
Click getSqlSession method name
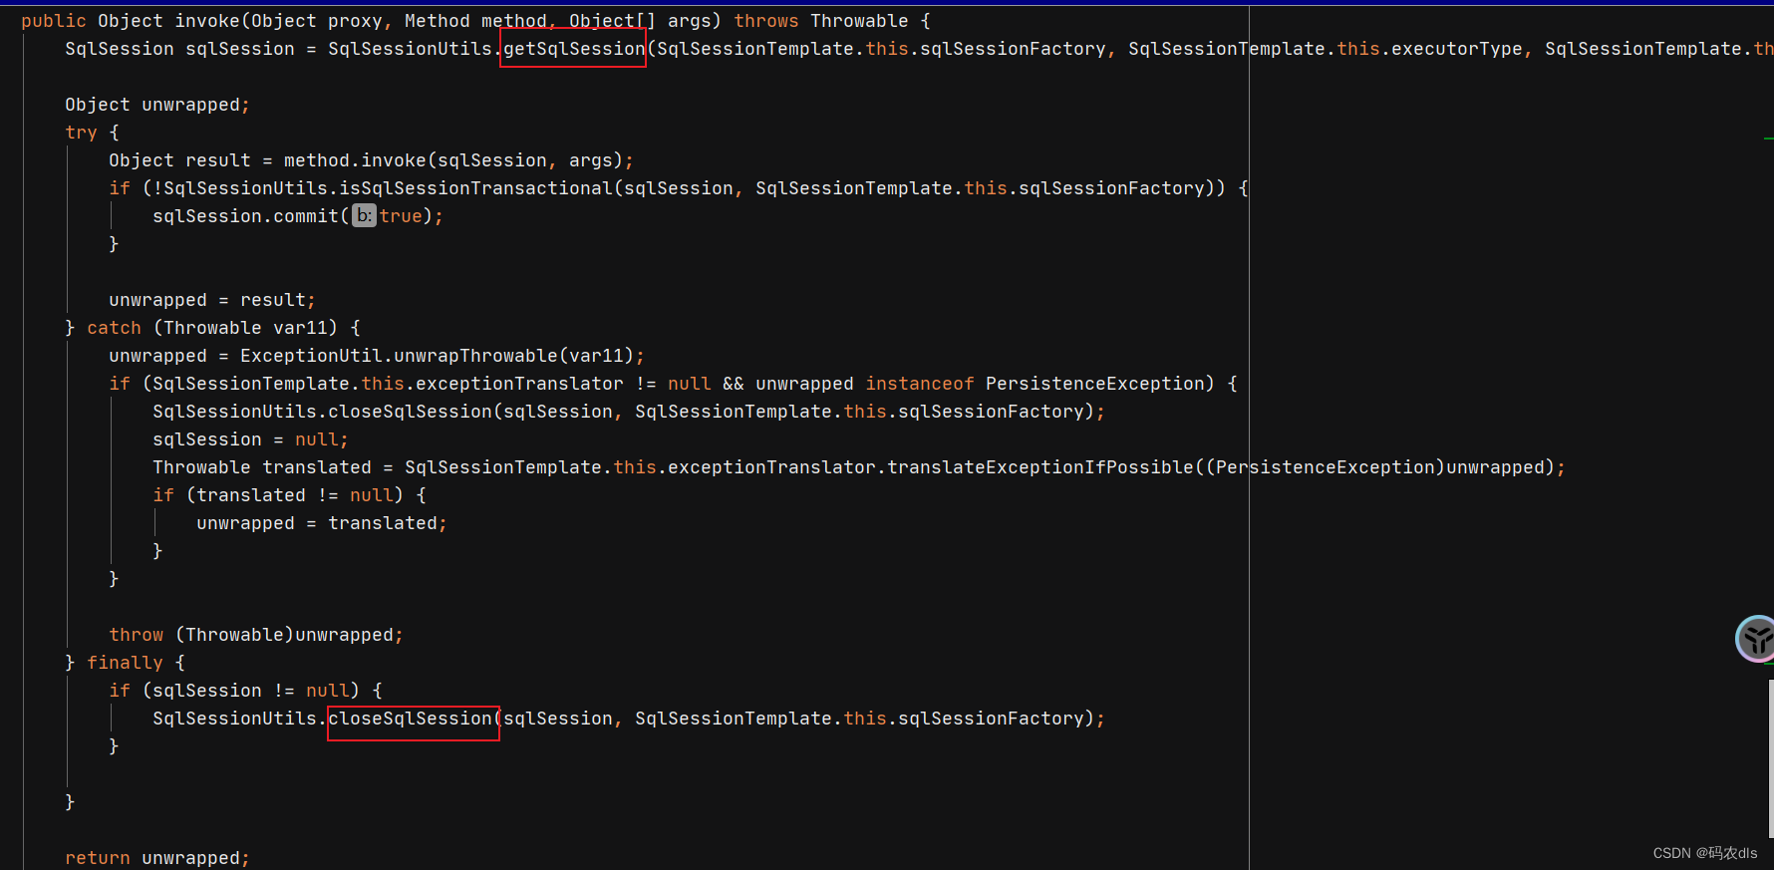click(x=574, y=49)
